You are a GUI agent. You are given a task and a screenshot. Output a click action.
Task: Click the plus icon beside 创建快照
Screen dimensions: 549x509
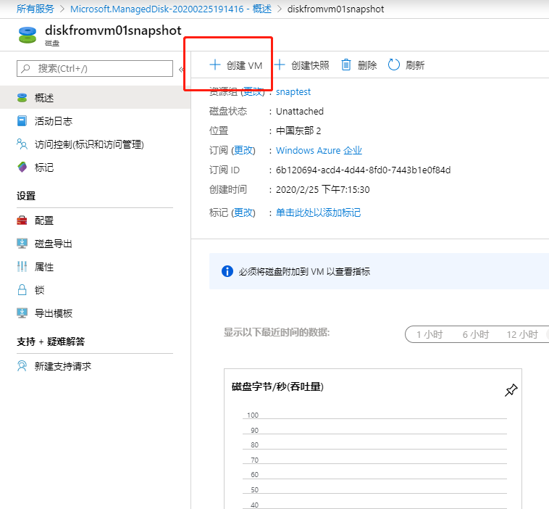click(280, 65)
